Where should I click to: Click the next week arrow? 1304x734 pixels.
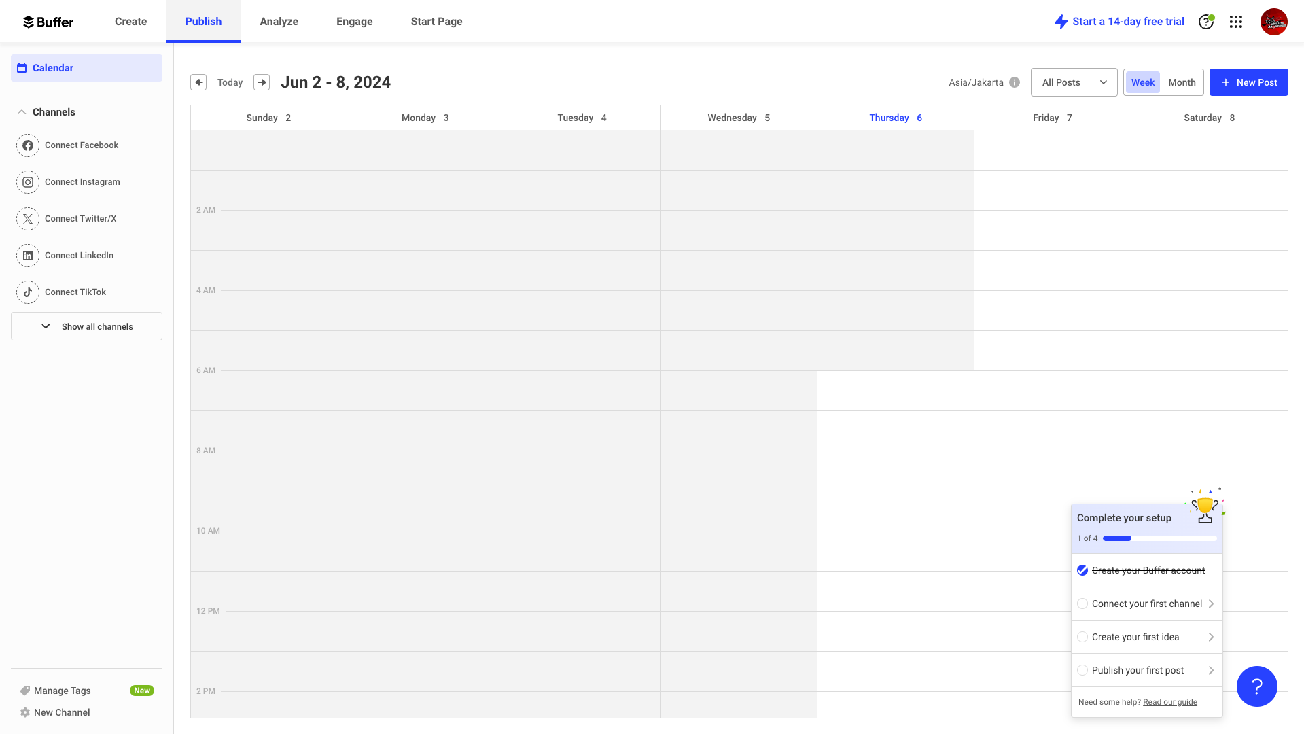pyautogui.click(x=262, y=82)
